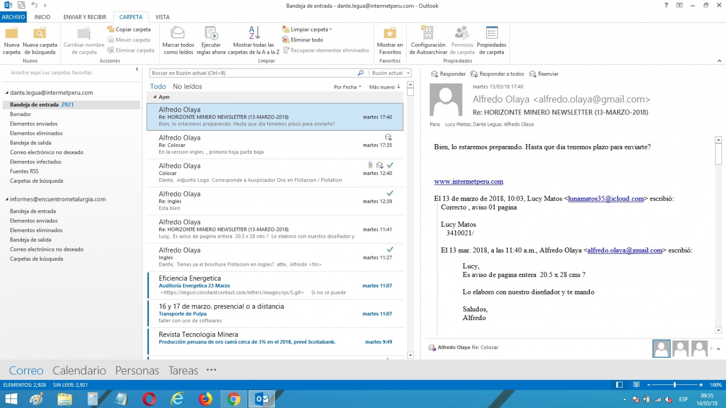Open Google Chrome from the taskbar

click(234, 399)
